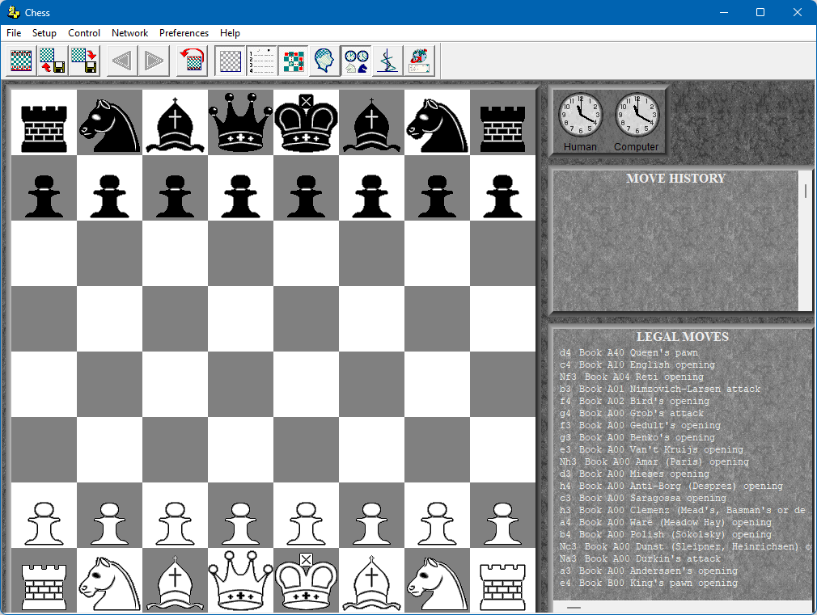The width and height of the screenshot is (817, 615).
Task: Open the Network menu
Action: click(x=129, y=33)
